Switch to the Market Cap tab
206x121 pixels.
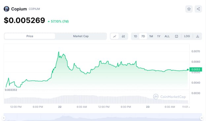(x=81, y=36)
